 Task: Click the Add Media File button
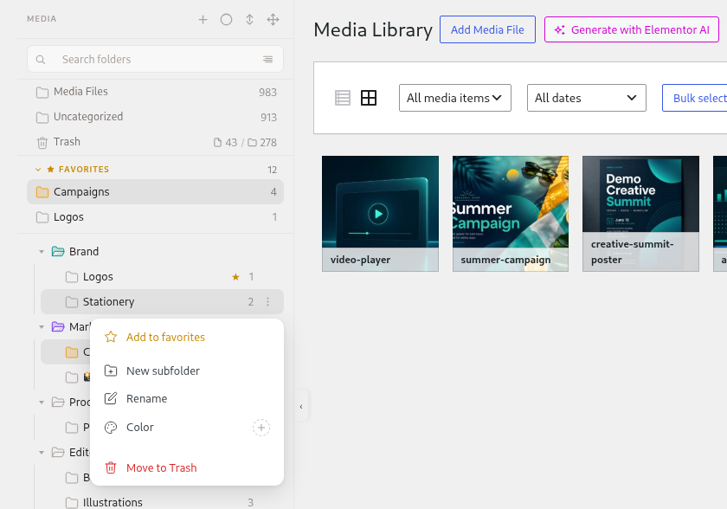pyautogui.click(x=488, y=29)
